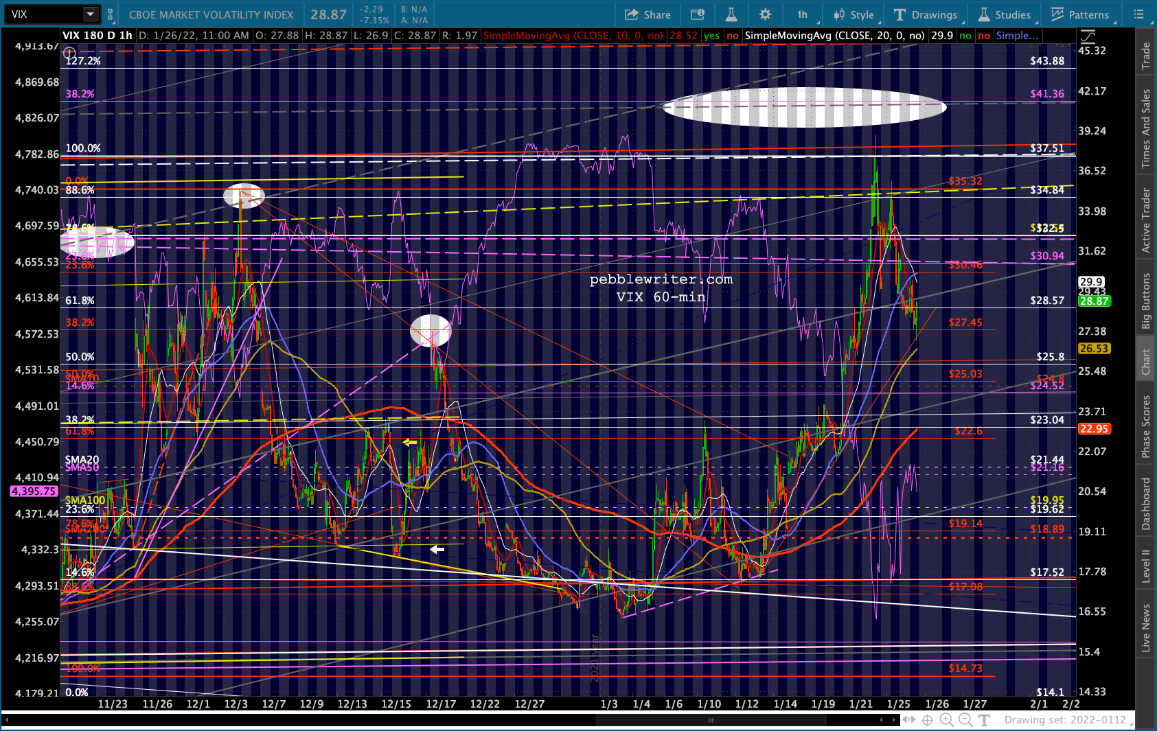The image size is (1157, 731).
Task: Activate the crosshair pan icon
Action: point(927,720)
